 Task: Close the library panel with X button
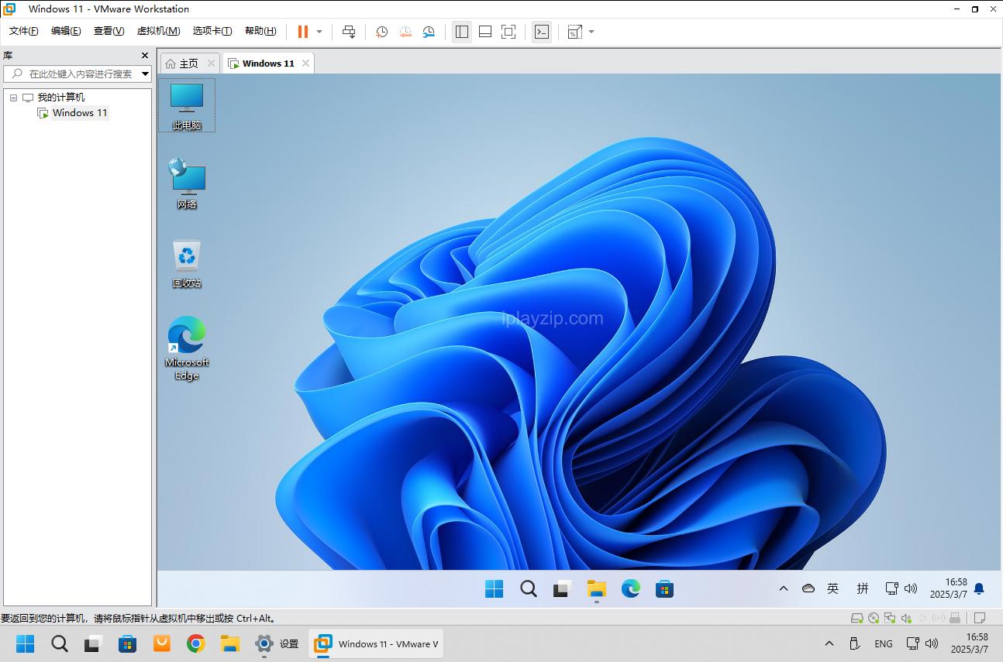point(144,56)
